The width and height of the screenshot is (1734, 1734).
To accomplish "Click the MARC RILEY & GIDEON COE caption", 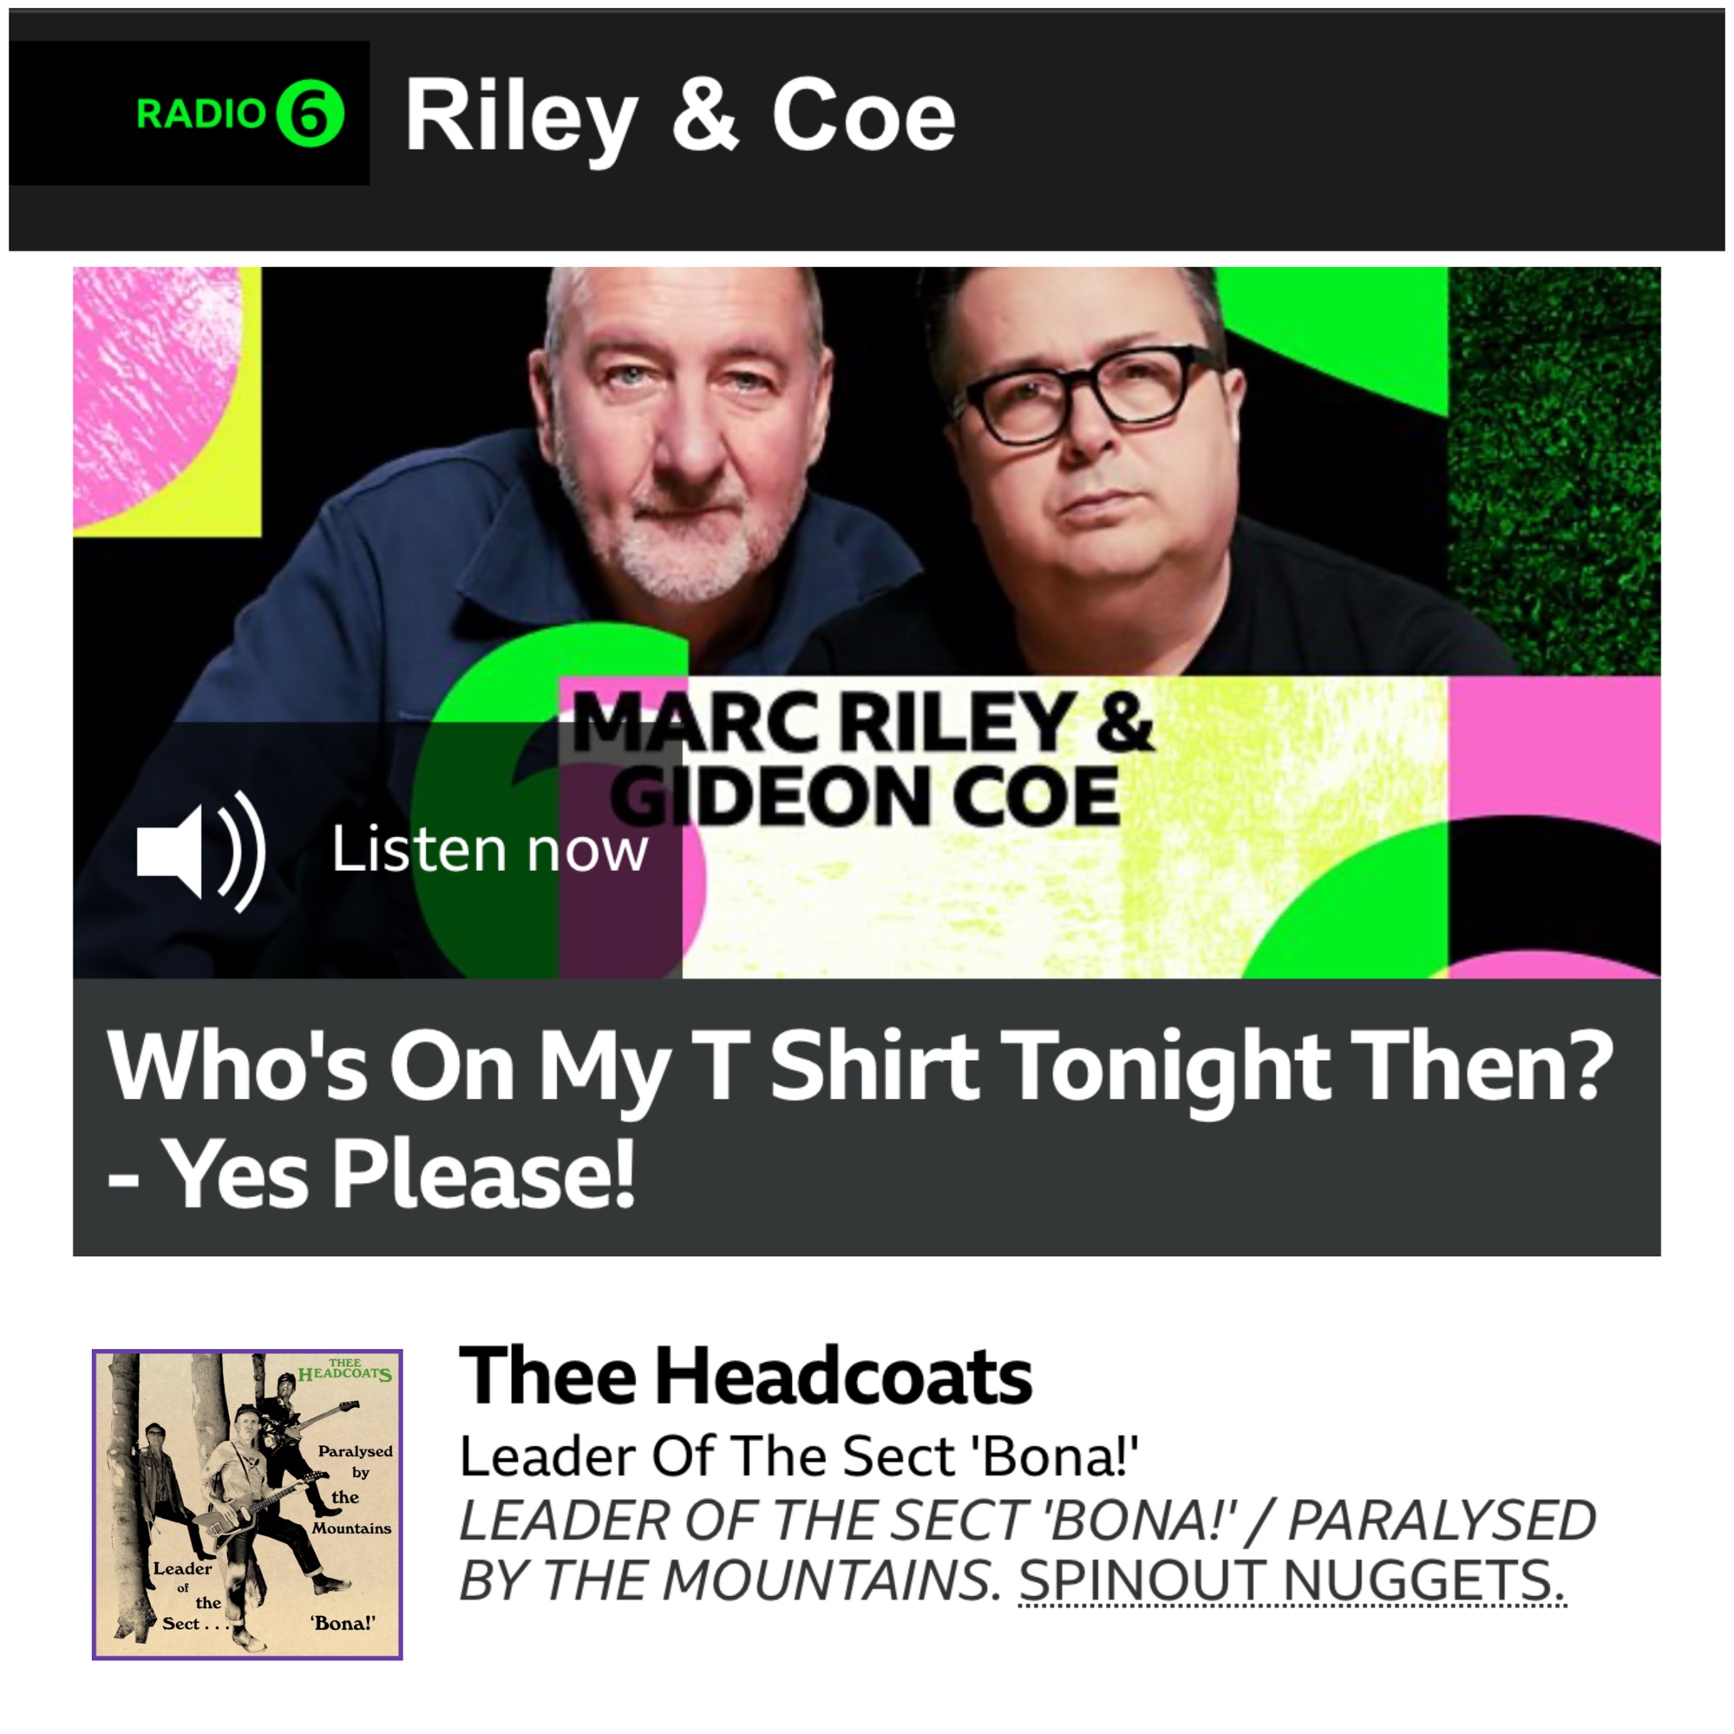I will coord(861,759).
